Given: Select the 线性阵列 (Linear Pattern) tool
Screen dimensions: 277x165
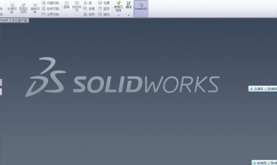Looking at the screenshot, I should click(x=77, y=6).
